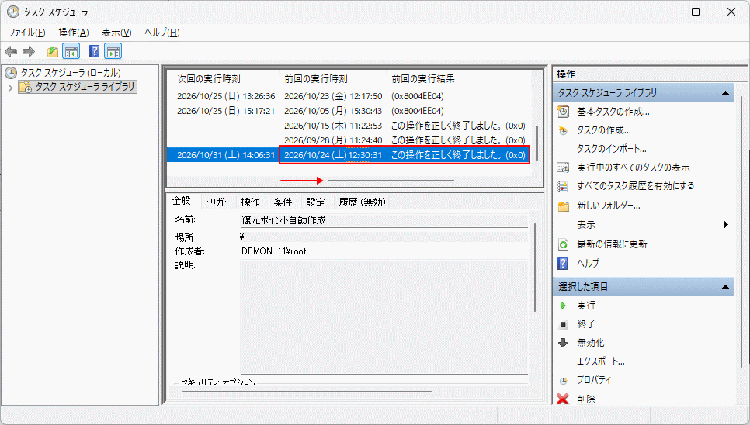The height and width of the screenshot is (425, 750).
Task: Click the 実行中のすべてのタスクの表示 icon
Action: pos(564,168)
